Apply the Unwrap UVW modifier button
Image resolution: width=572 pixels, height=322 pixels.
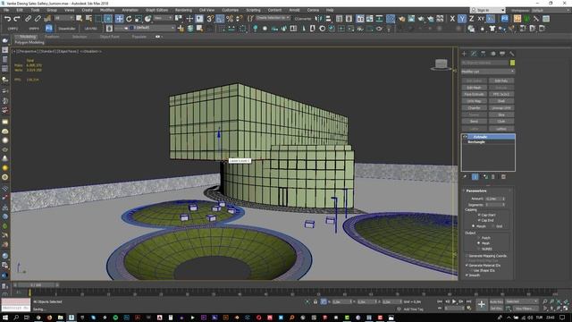[x=501, y=108]
